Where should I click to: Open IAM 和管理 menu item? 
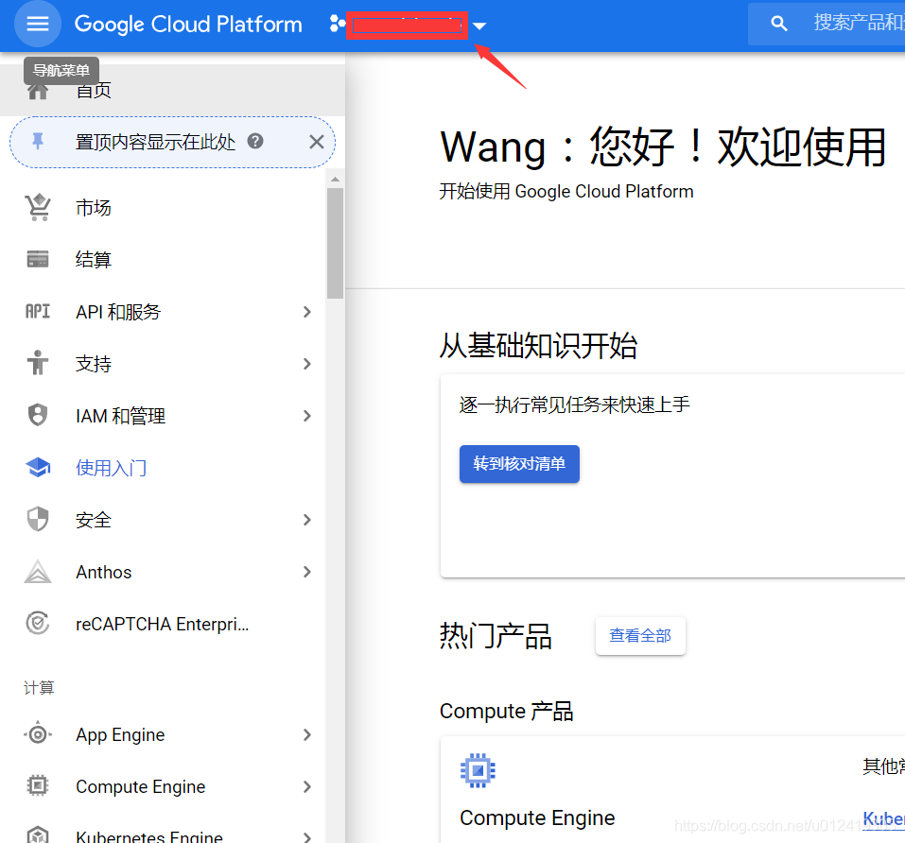[x=121, y=416]
